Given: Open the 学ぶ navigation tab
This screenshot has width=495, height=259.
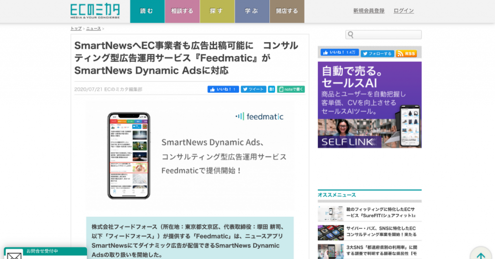Looking at the screenshot, I should pyautogui.click(x=252, y=12).
